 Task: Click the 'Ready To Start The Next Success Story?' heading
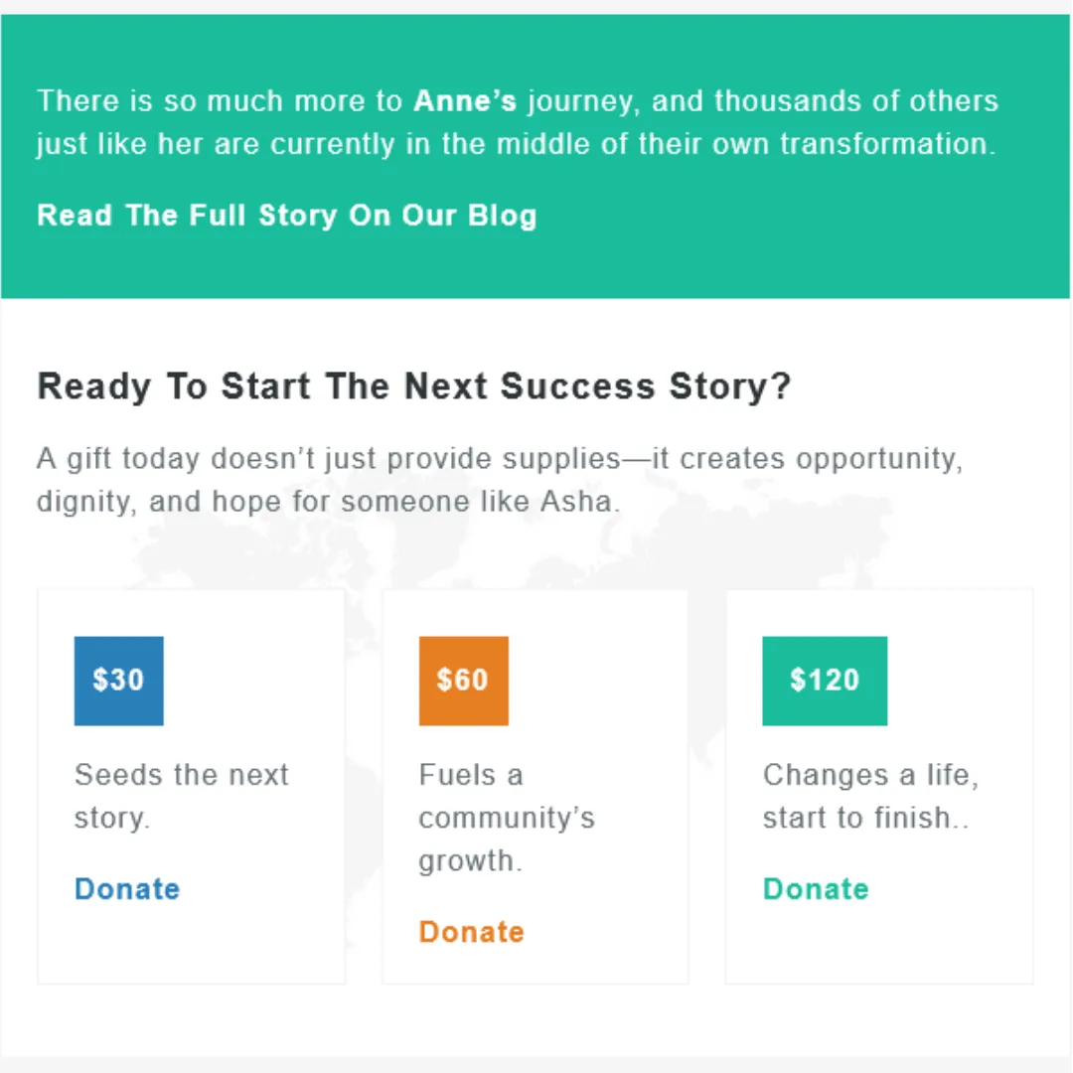(x=413, y=386)
